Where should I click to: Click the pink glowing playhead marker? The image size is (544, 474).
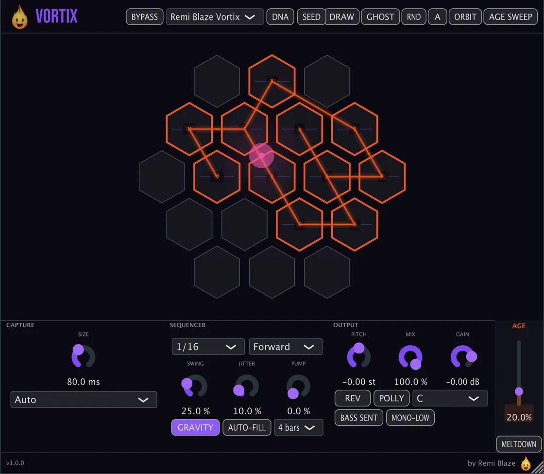[262, 156]
